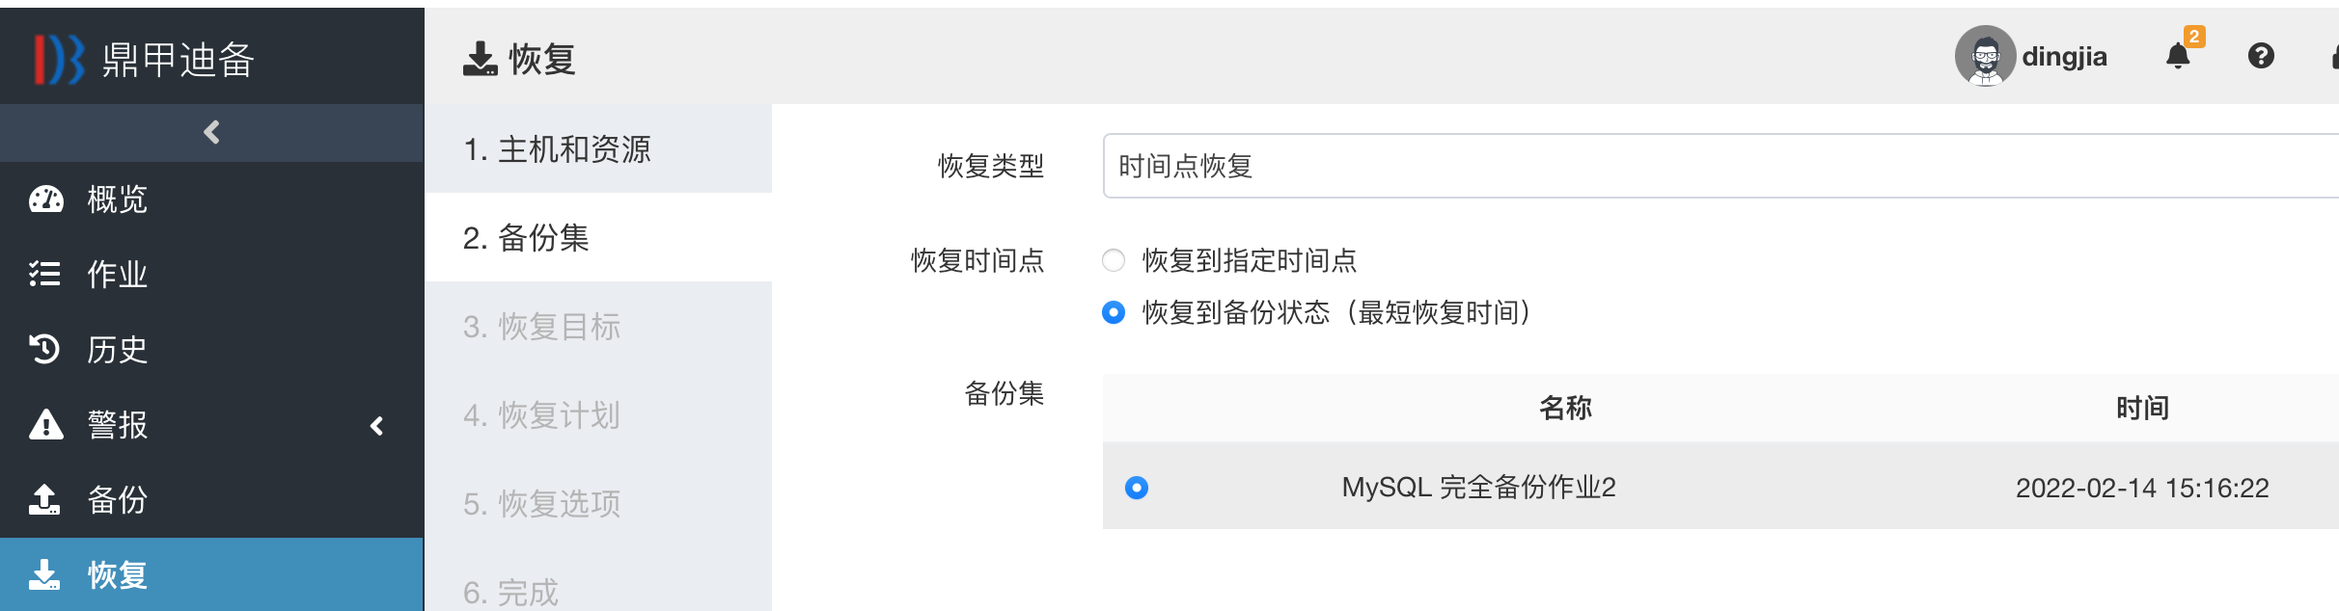Click the dingjia username link

pyautogui.click(x=2064, y=57)
